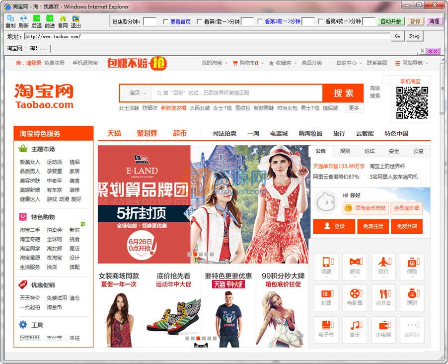Click the 清理 clear button

[x=434, y=21]
